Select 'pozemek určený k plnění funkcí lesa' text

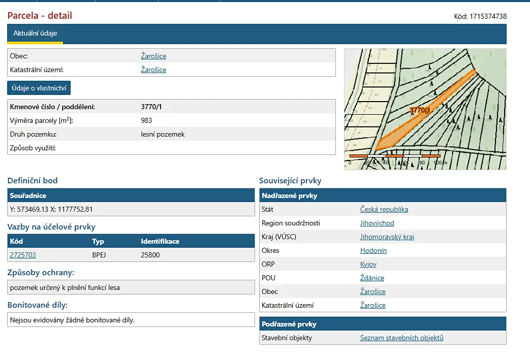click(65, 288)
